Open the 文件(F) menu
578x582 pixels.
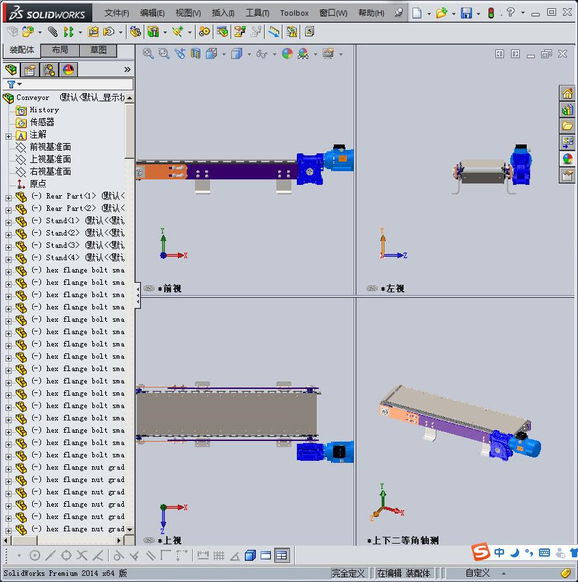point(116,13)
